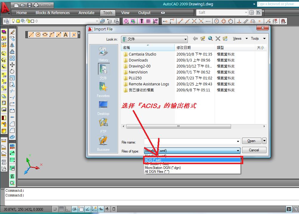Viewport: 299px width, 214px height.
Task: Toggle Object Snap Tracking in status bar
Action: [x=88, y=209]
